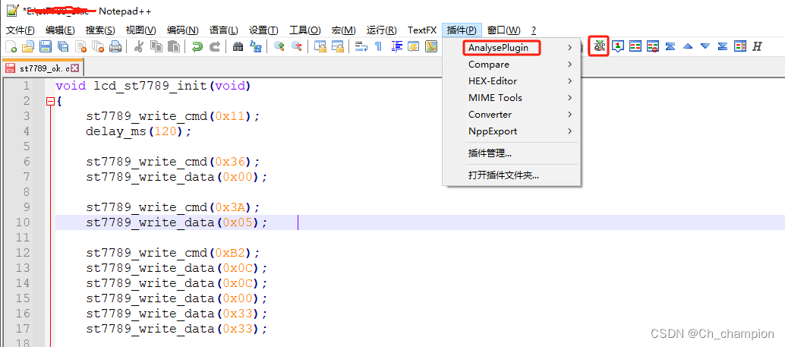The height and width of the screenshot is (347, 785).
Task: Open the TextFX menu
Action: [422, 30]
